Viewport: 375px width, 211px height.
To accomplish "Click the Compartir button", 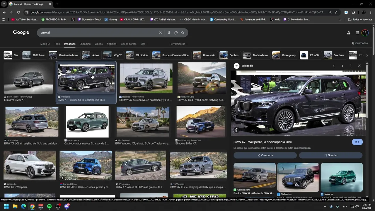I will point(265,155).
